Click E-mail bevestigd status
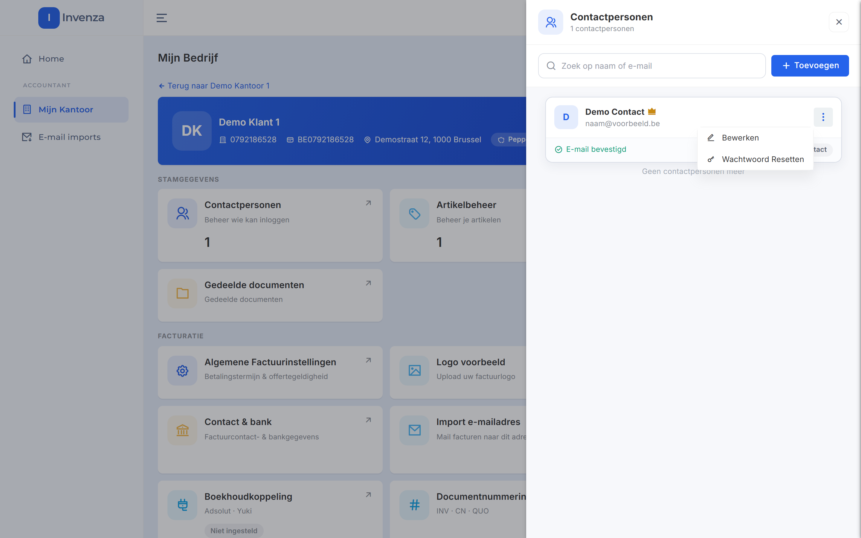This screenshot has height=538, width=861. 591,149
